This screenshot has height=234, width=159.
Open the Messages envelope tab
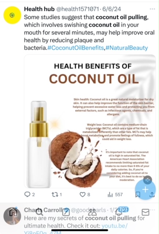145,212
